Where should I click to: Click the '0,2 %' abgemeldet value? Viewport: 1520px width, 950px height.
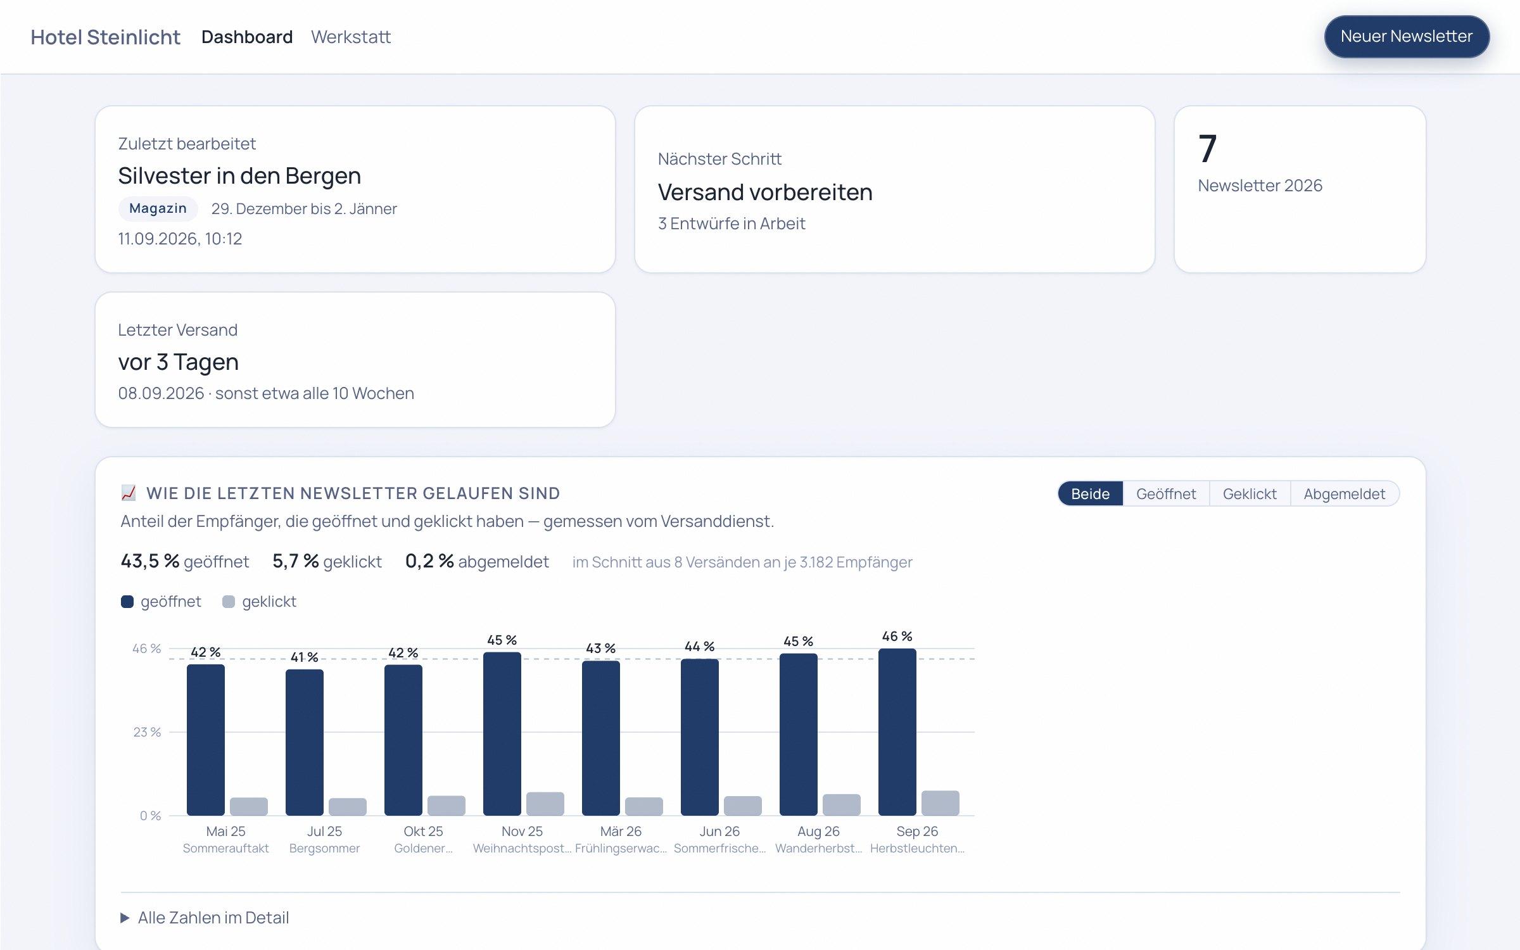pyautogui.click(x=429, y=561)
